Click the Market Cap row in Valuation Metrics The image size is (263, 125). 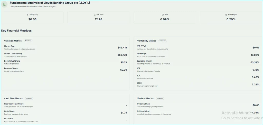(x=65, y=47)
